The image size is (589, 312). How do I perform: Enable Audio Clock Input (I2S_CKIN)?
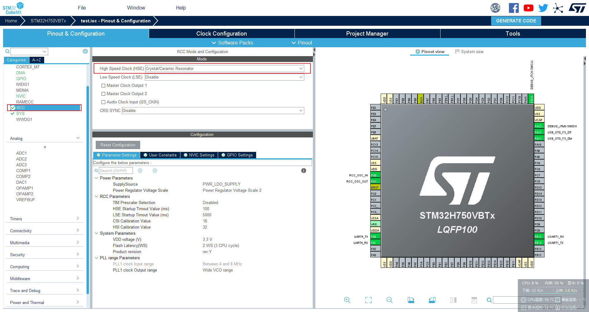click(x=103, y=102)
